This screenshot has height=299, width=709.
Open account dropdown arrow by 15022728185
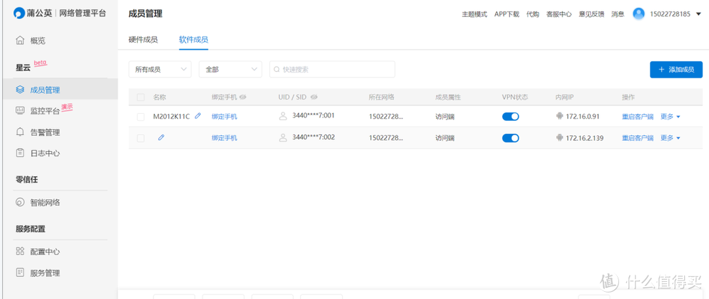(x=698, y=14)
